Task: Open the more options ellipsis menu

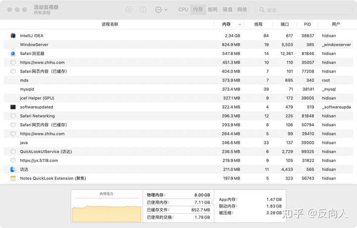Action: click(x=161, y=9)
